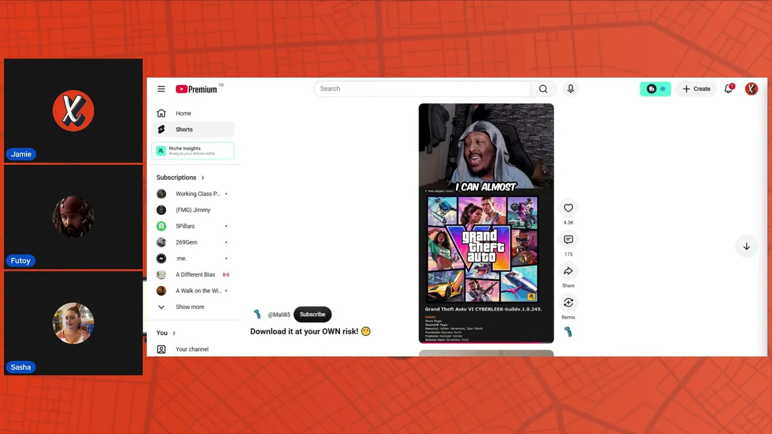Open Working Class P... channel from subscriptions

click(192, 194)
